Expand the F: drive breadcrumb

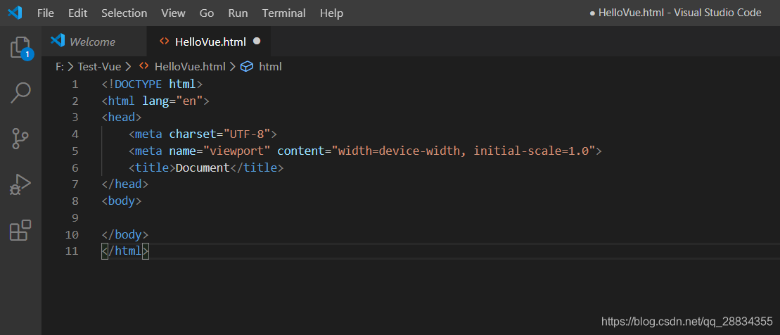tap(60, 66)
